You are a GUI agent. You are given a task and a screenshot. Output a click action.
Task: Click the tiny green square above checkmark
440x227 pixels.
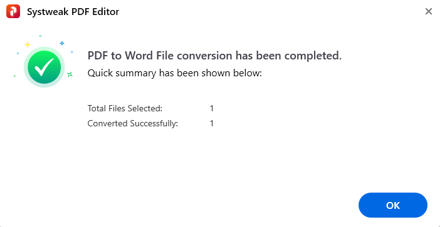40,36
